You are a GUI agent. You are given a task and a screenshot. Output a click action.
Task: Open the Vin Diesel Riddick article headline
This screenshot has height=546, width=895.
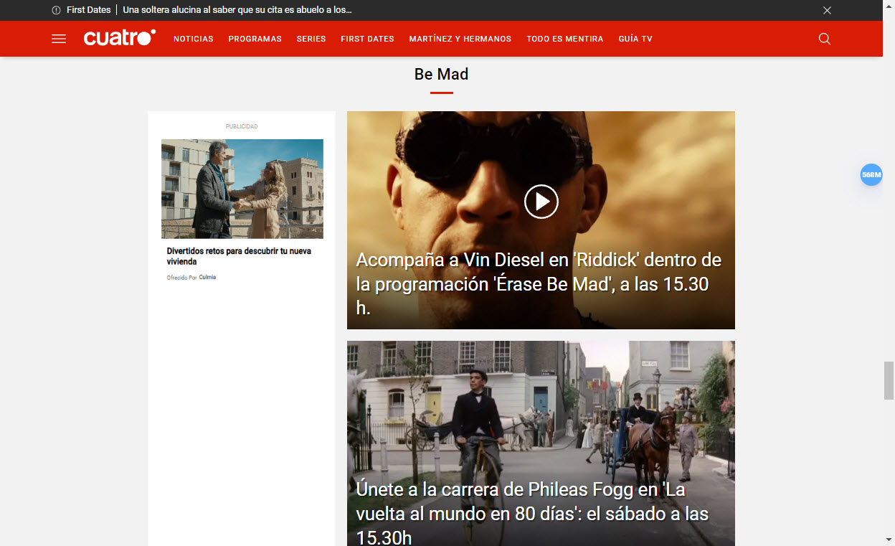tap(538, 283)
